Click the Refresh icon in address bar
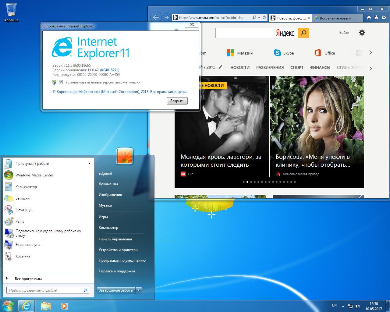Viewport: 390px width, 312px height. click(264, 18)
